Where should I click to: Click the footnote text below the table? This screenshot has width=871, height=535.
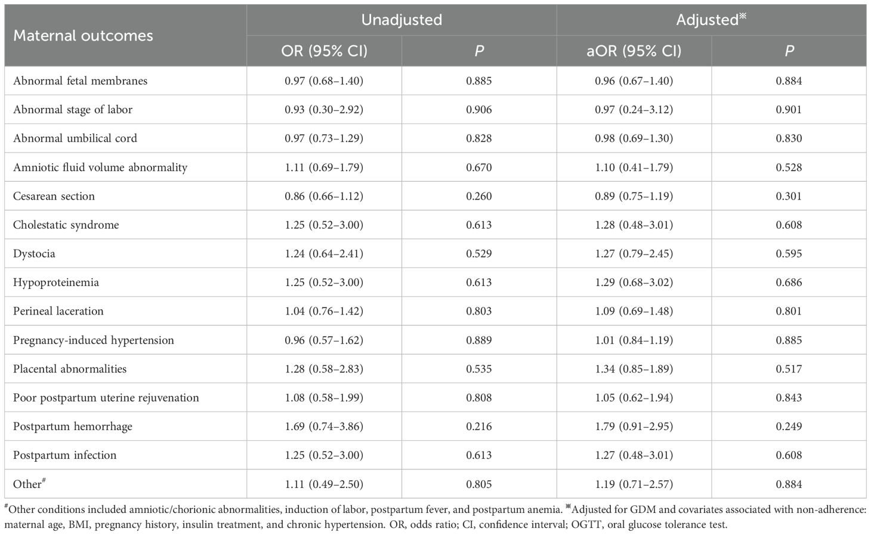pyautogui.click(x=435, y=517)
